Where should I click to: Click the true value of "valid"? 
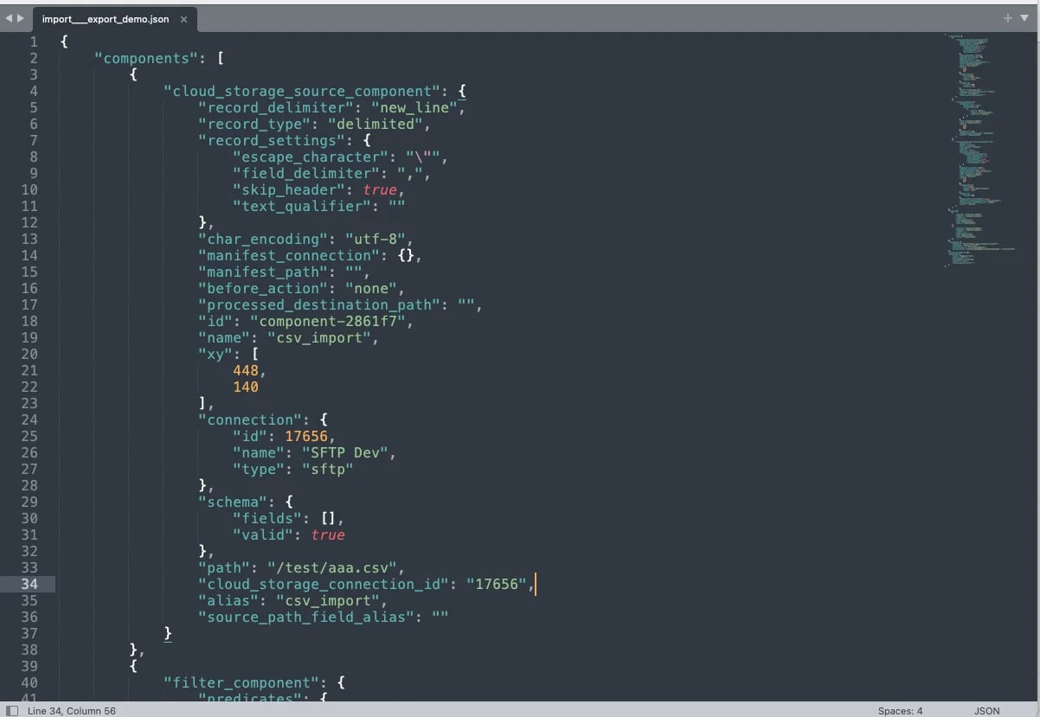(x=328, y=535)
